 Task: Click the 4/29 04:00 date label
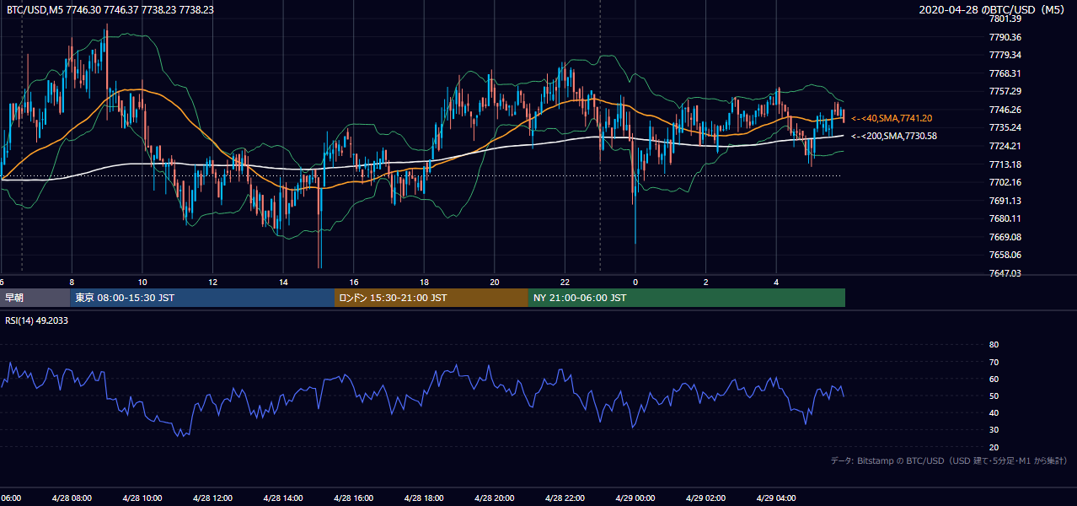click(776, 498)
